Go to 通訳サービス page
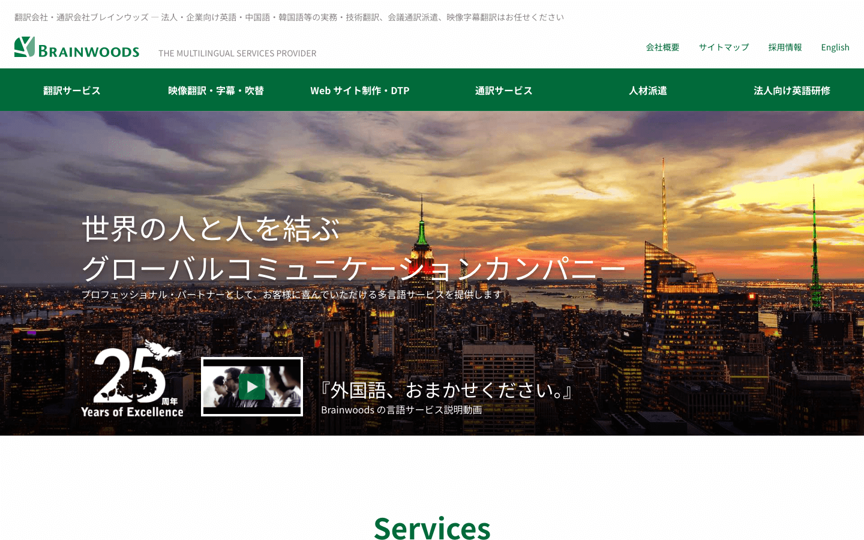This screenshot has height=540, width=864. 504,91
